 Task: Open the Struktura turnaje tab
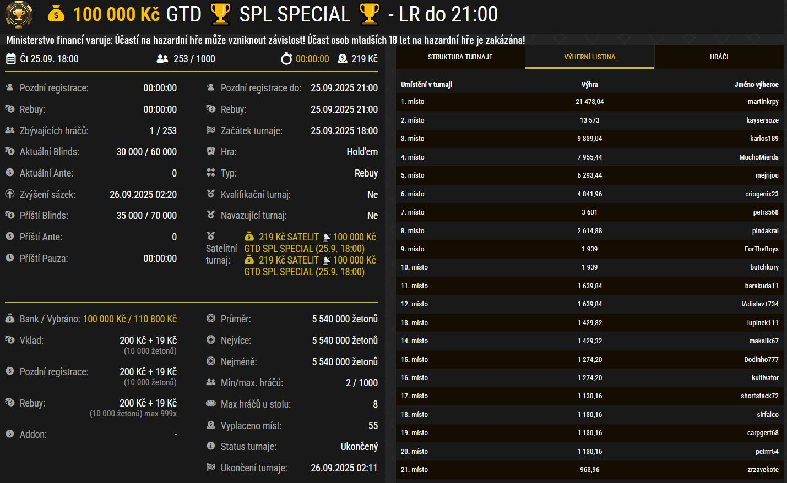pyautogui.click(x=460, y=57)
